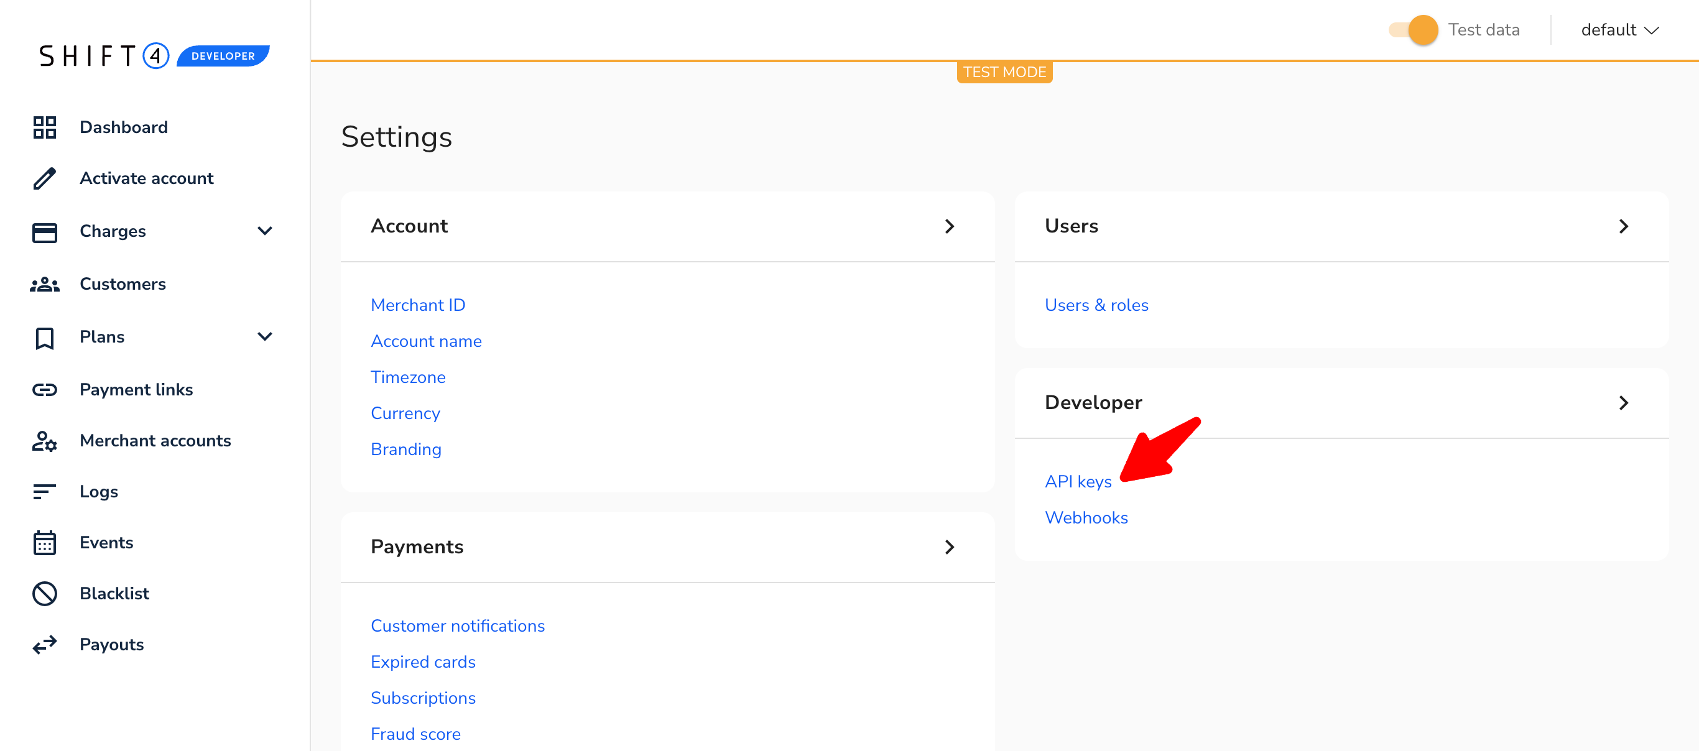This screenshot has height=751, width=1699.
Task: Click the Events calendar icon
Action: 44,543
